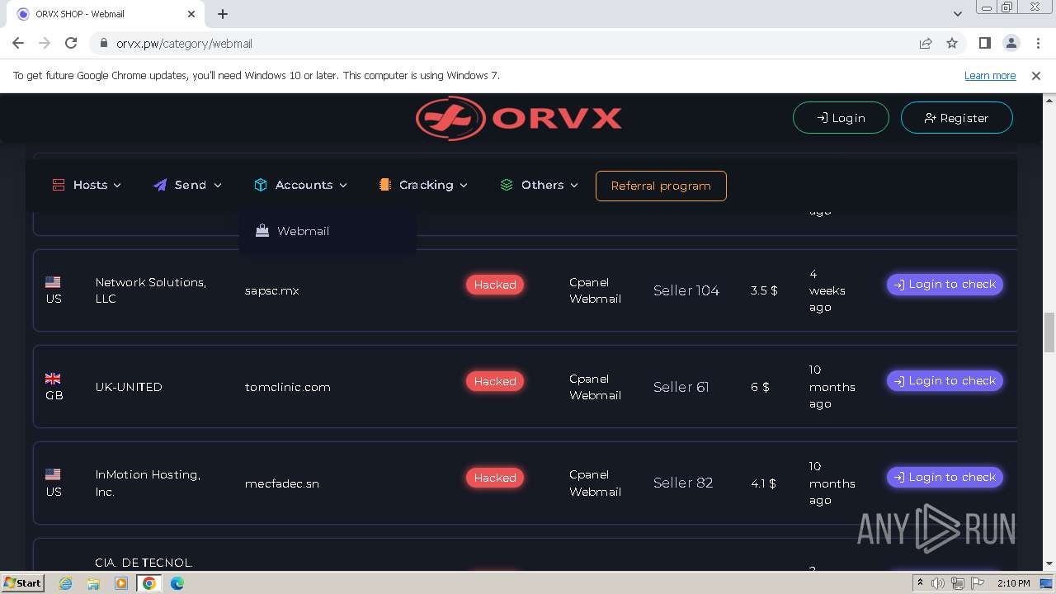Open the Learn more link

pos(990,75)
